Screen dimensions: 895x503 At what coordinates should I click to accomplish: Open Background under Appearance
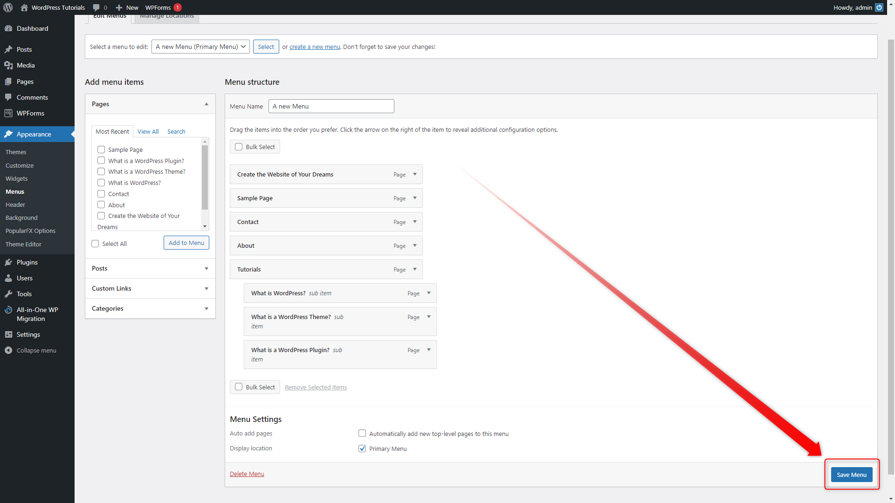(21, 218)
